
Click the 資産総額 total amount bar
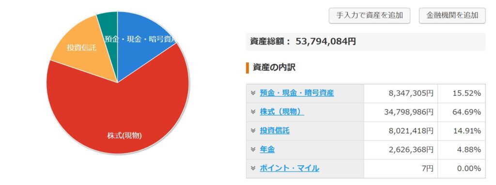click(366, 42)
